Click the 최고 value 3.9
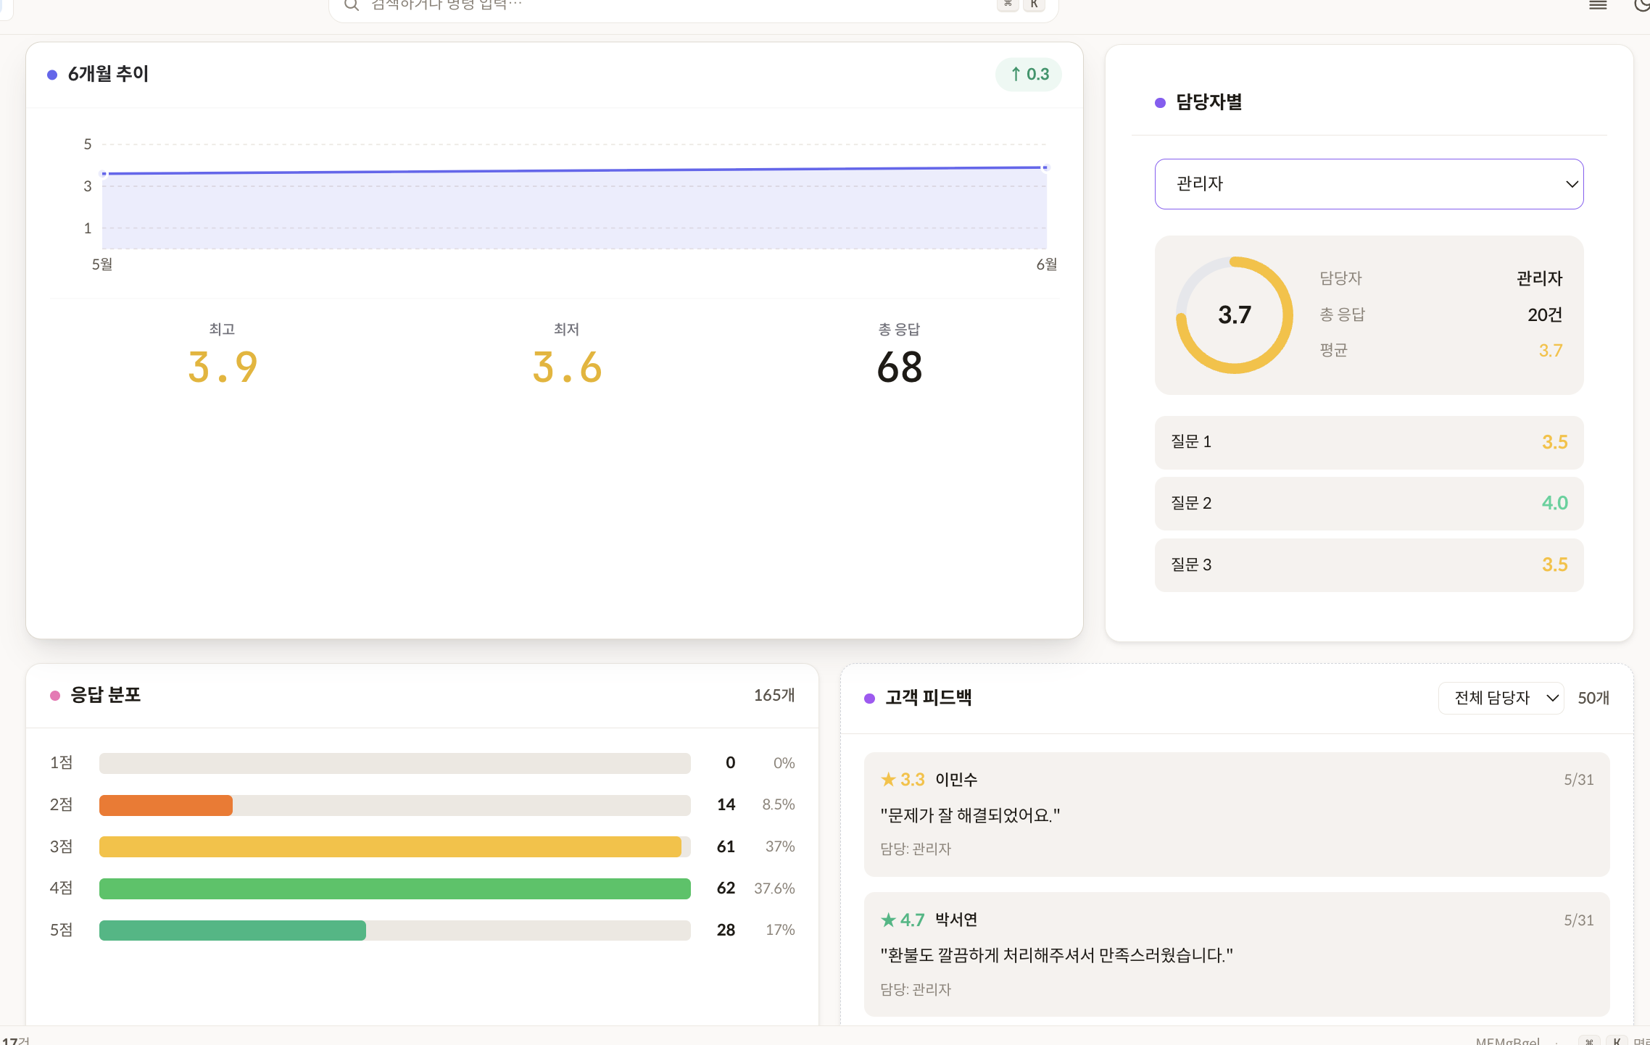 [223, 367]
